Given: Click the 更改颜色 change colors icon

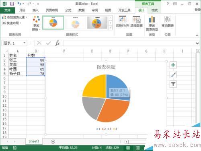Looking at the screenshot, I should [36, 23].
